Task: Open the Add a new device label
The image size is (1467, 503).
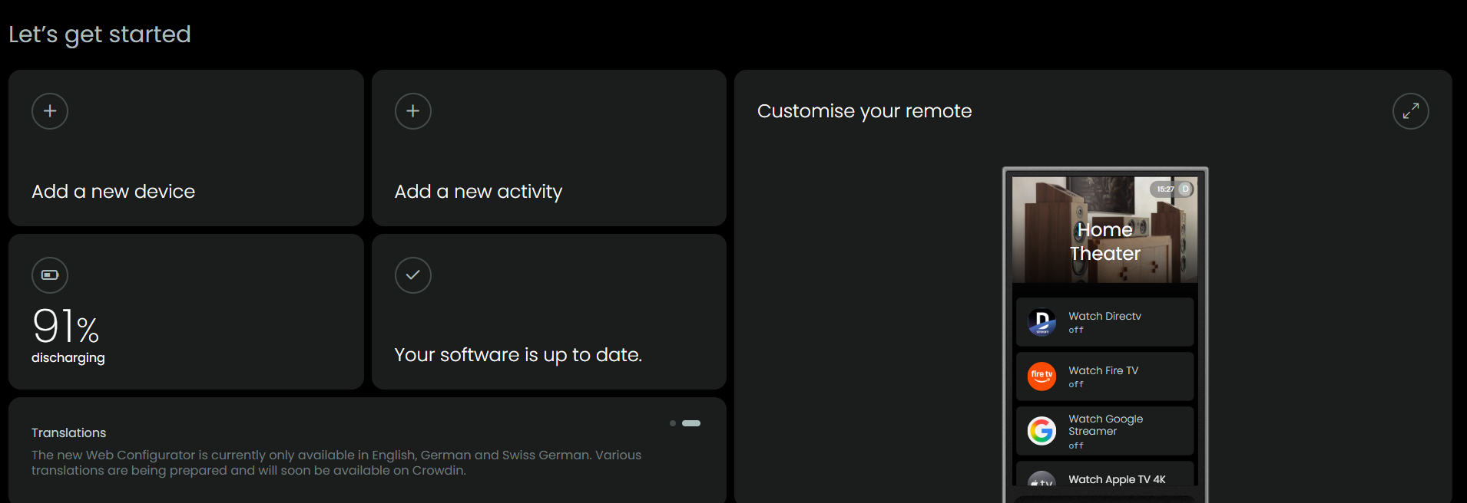Action: (x=113, y=192)
